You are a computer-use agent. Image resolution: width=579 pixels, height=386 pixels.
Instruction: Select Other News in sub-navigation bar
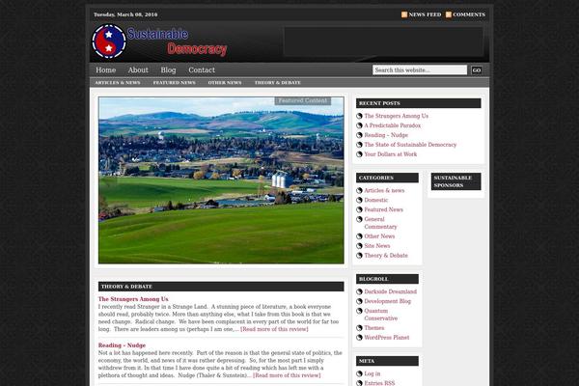point(225,83)
